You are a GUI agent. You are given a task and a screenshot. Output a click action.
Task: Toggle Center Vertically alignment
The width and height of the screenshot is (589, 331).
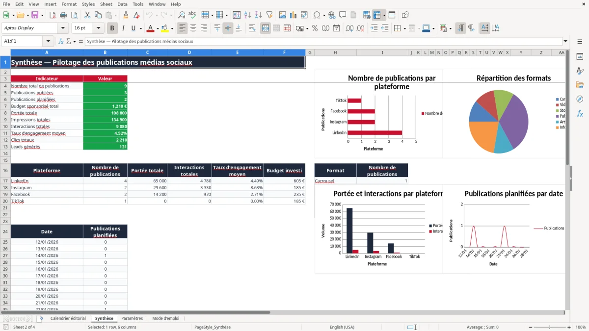pyautogui.click(x=228, y=28)
